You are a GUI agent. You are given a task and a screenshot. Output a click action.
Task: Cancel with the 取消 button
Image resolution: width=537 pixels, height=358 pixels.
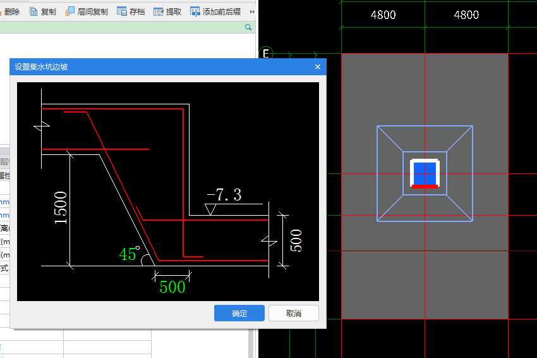(294, 313)
